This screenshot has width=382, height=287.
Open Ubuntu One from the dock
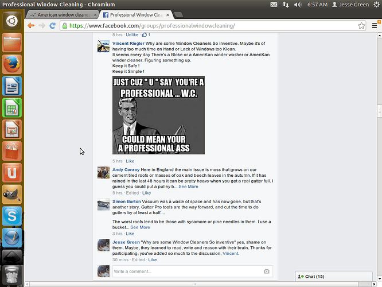(12, 173)
